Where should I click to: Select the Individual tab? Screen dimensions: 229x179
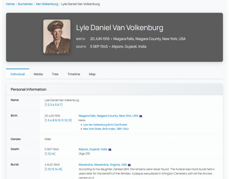click(x=18, y=74)
